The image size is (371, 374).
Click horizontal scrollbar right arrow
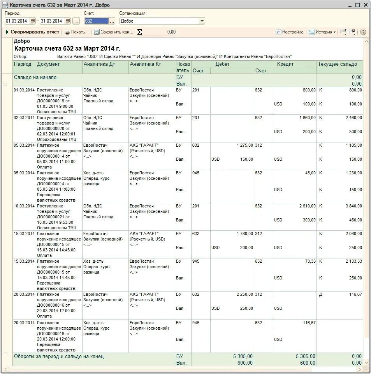point(359,369)
